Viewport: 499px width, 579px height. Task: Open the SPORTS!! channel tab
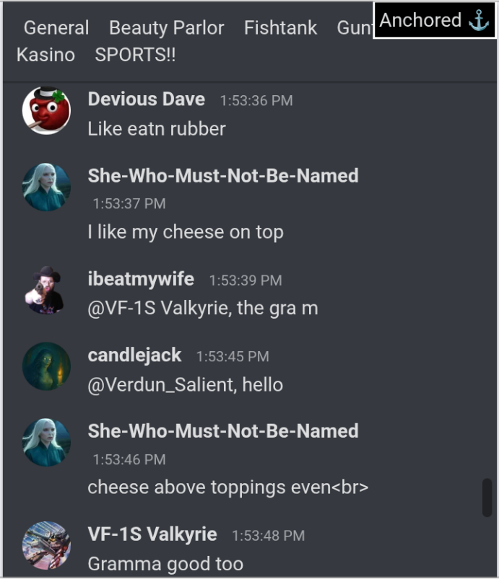point(135,55)
